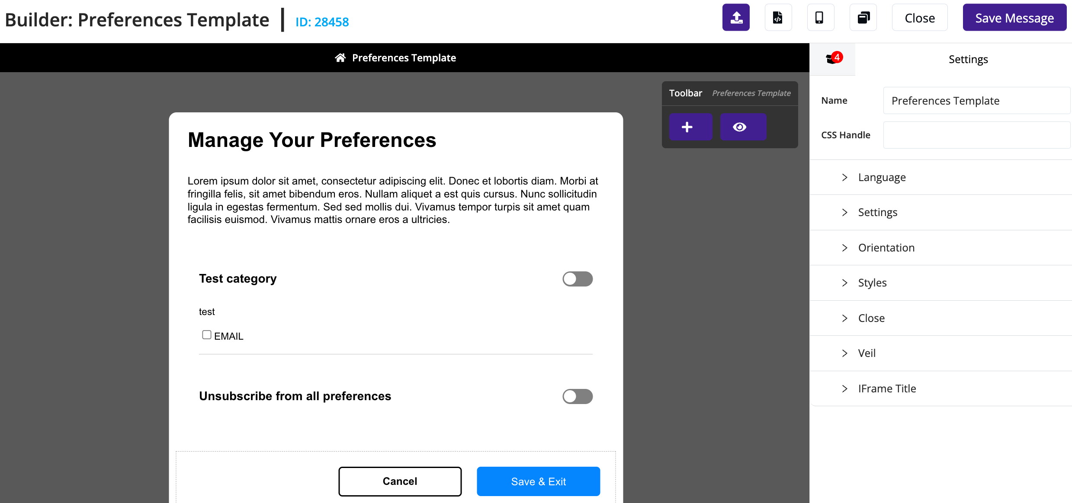Expand the IFrame Title section

tap(887, 388)
